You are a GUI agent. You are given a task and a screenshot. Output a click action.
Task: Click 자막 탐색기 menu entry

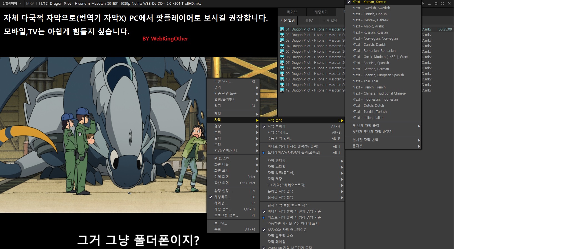[302, 132]
